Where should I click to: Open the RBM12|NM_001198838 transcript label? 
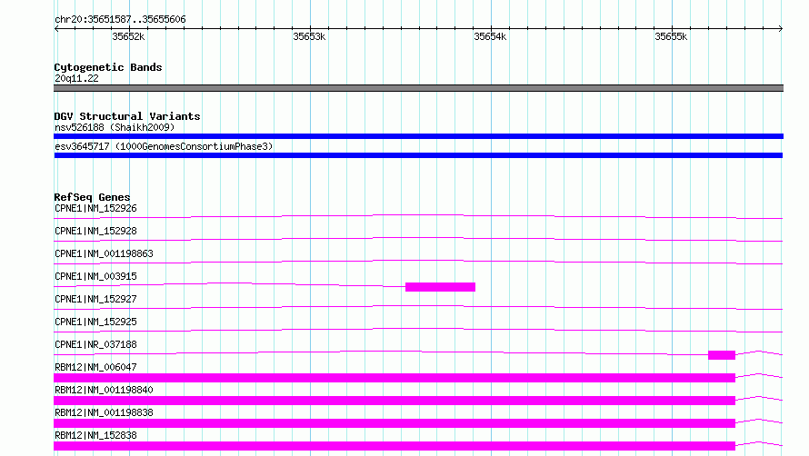(x=104, y=412)
